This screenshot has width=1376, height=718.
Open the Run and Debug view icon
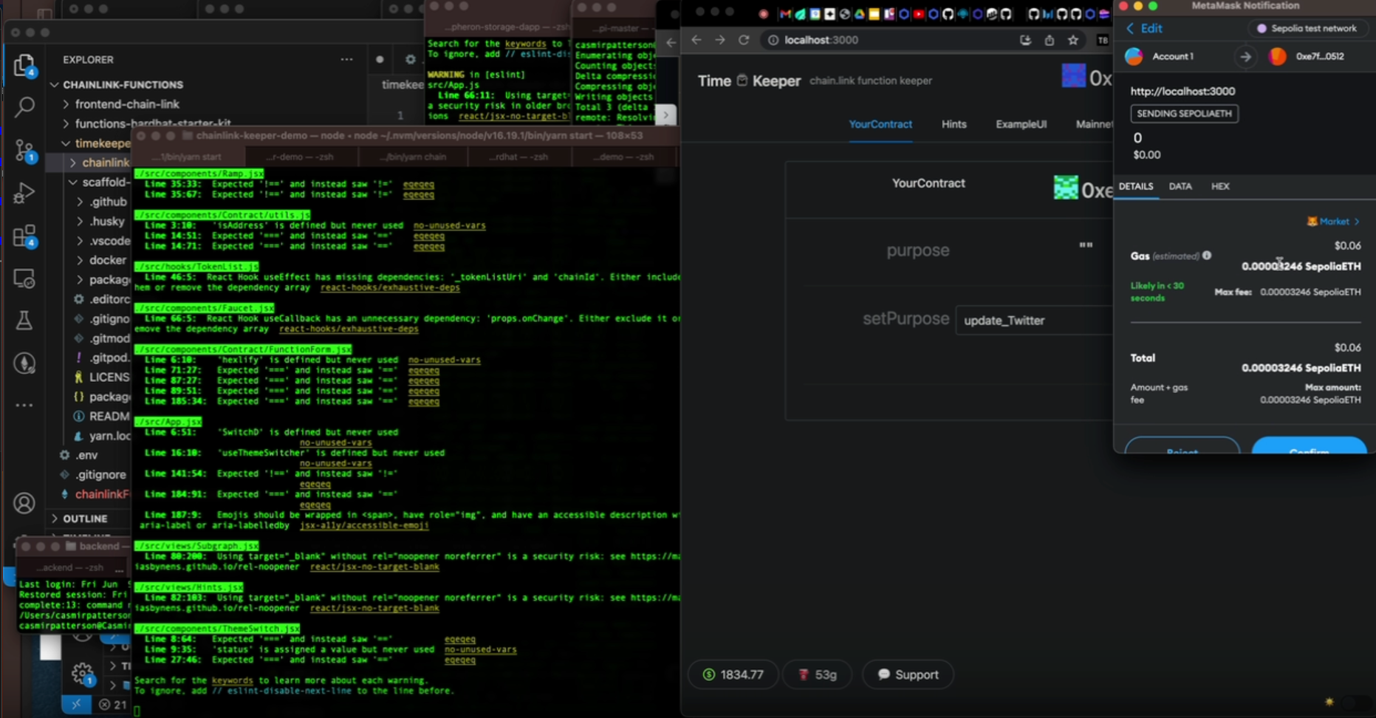[24, 194]
